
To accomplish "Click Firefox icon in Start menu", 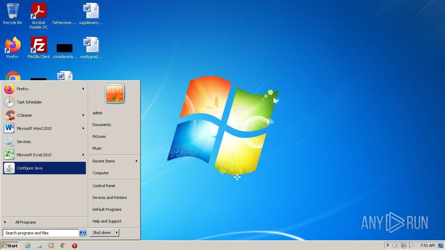I will pos(9,89).
